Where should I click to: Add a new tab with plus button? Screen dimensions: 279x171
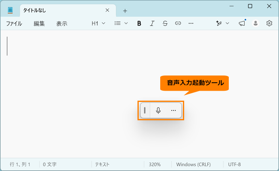pos(125,11)
